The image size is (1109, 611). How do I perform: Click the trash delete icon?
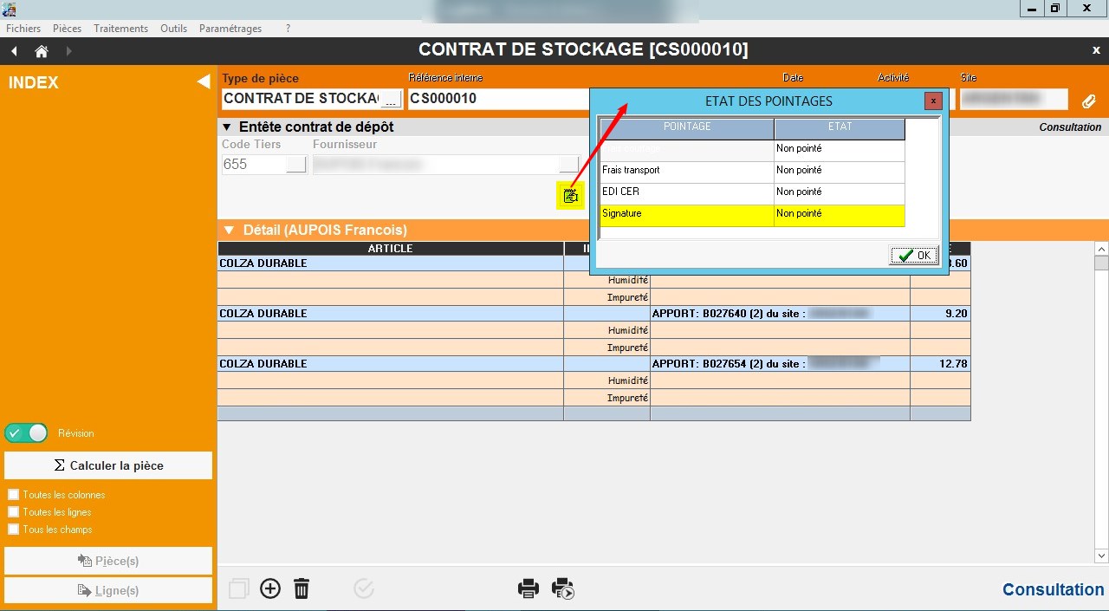[302, 589]
